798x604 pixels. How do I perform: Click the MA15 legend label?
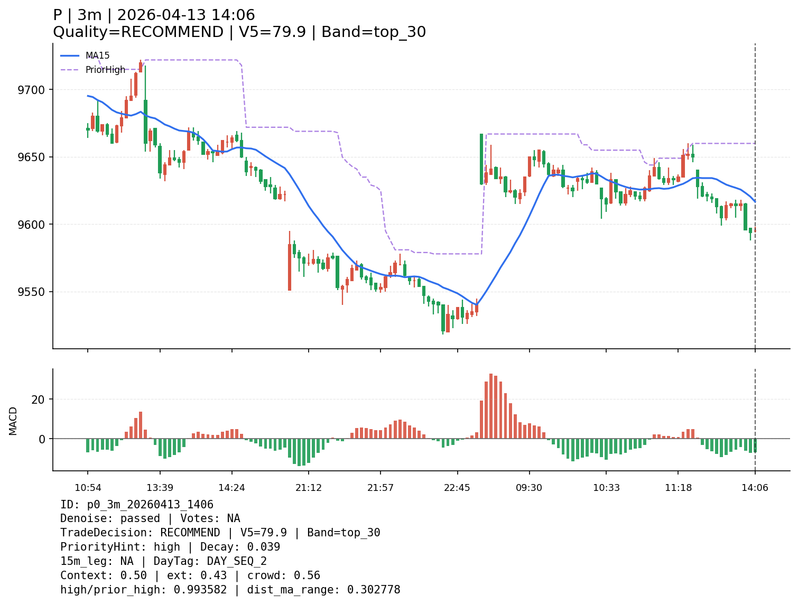click(98, 55)
